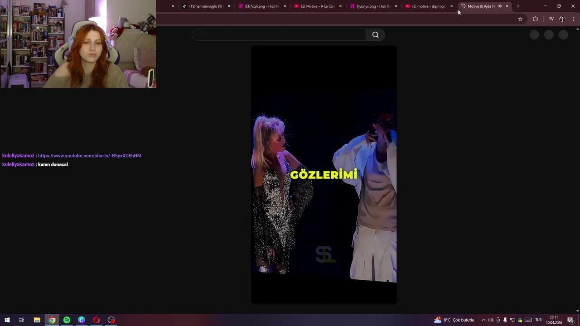The image size is (580, 326).
Task: Open Spotify from the taskbar
Action: click(x=67, y=320)
